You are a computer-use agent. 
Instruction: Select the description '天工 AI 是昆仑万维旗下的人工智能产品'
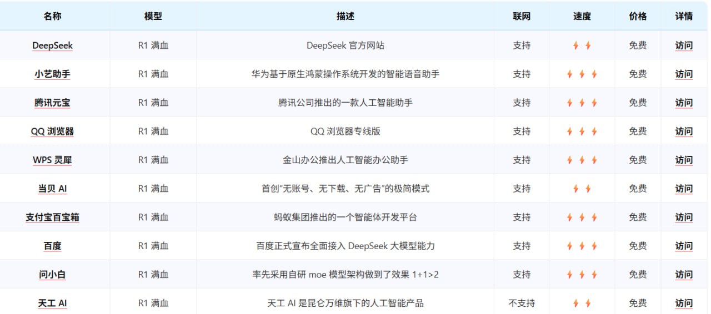point(345,303)
